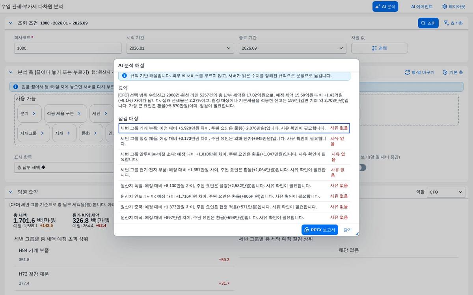Screen dimensions: 473x295
Task: Click the arrow on the 세관 chip
Action: tap(106, 113)
